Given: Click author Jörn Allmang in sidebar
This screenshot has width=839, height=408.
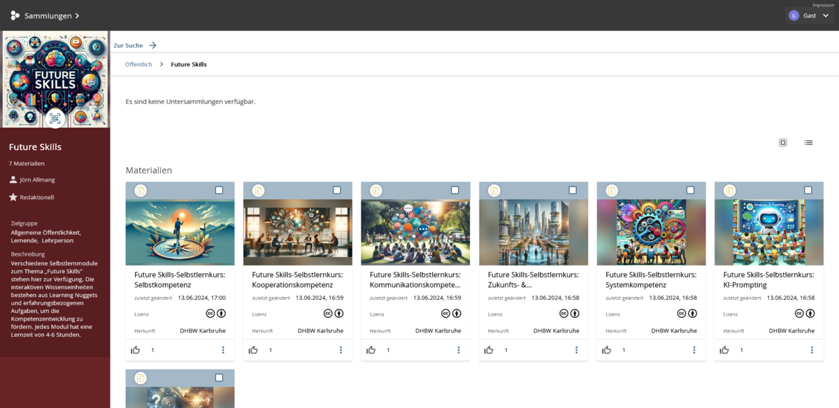Looking at the screenshot, I should (38, 180).
